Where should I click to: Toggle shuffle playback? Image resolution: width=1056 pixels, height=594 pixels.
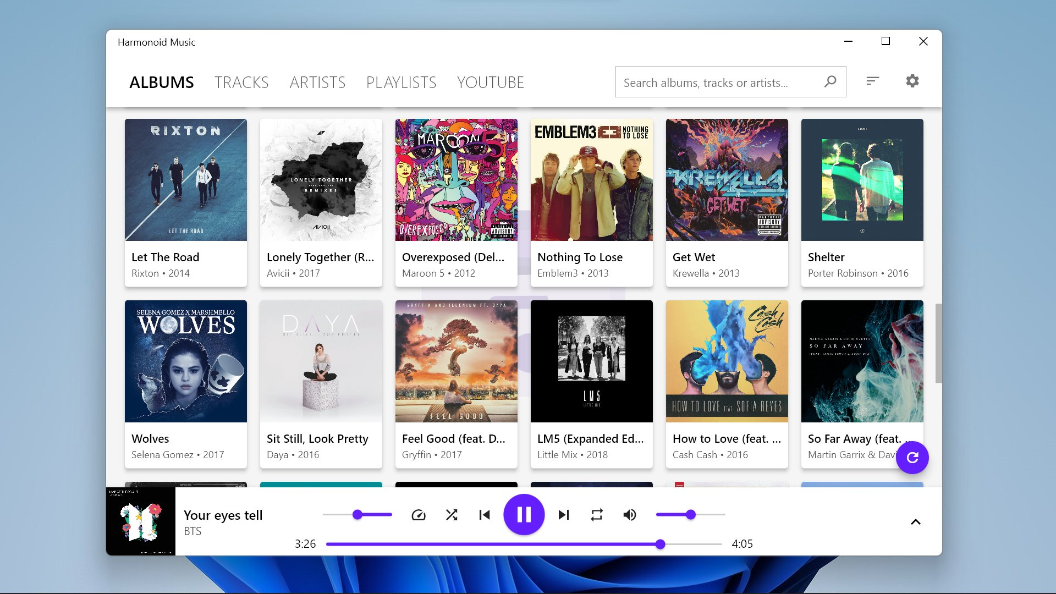coord(452,515)
